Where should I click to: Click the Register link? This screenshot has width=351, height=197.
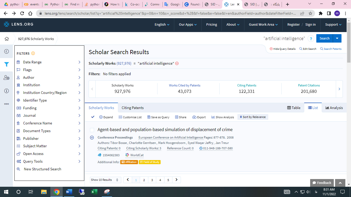293,24
